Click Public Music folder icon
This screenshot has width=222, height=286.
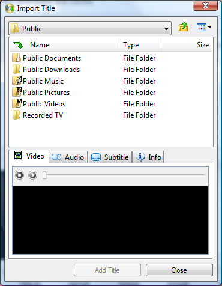(x=17, y=81)
